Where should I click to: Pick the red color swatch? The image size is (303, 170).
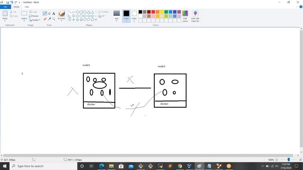click(x=153, y=12)
